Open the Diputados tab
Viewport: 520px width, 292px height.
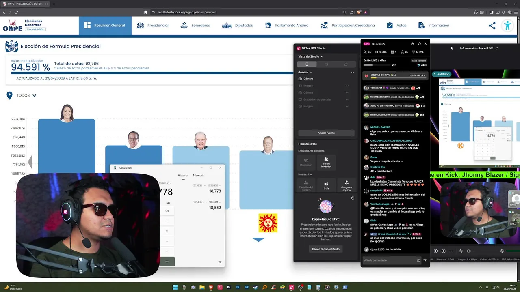point(238,25)
